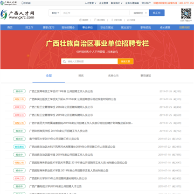Open 广西新闻出版技工学校 extension notice
Viewport: 194px width, 194px height.
point(73,99)
